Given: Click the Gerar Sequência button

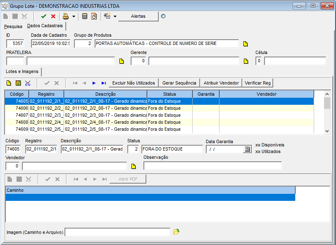Looking at the screenshot, I should [x=179, y=83].
